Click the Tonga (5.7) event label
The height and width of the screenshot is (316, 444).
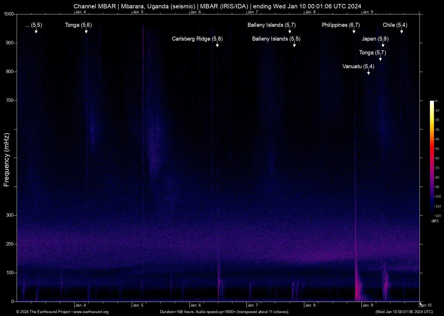tap(372, 52)
